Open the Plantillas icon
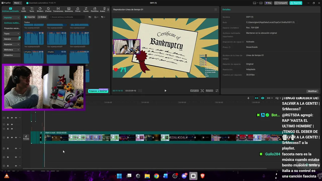 click(95, 10)
